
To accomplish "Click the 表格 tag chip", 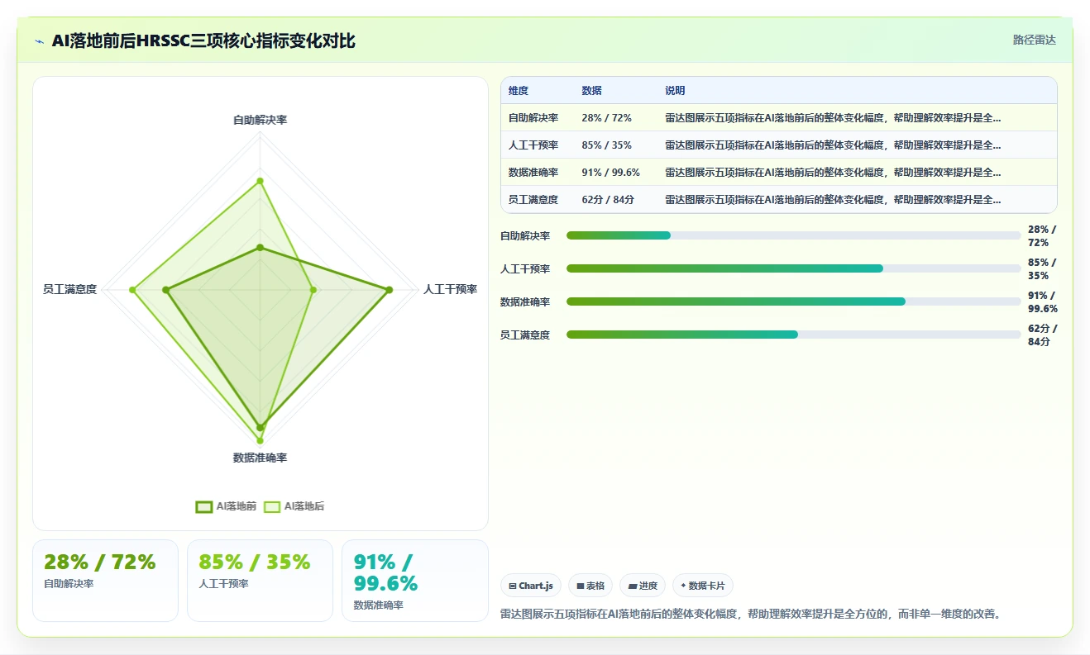I will click(590, 586).
